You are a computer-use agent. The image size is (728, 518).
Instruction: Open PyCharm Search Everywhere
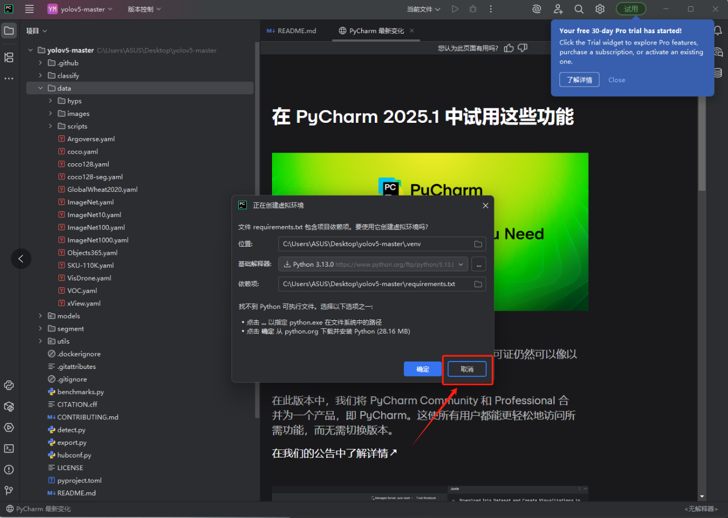point(579,9)
